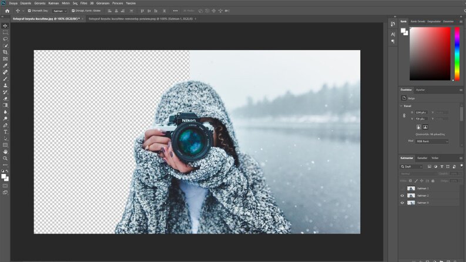The height and width of the screenshot is (262, 466).
Task: Select the Hand tool
Action: click(5, 152)
